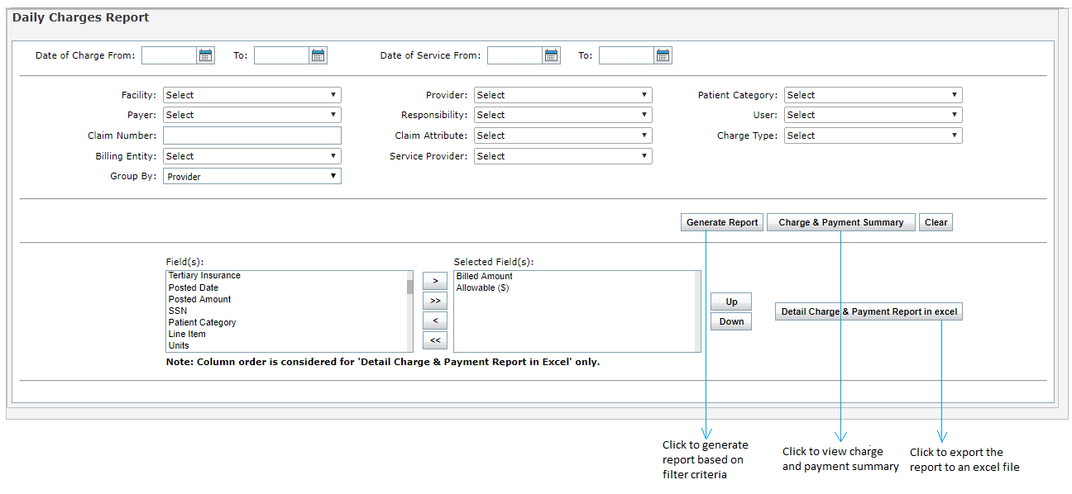
Task: Open the Date of Charge To calendar
Action: (318, 55)
